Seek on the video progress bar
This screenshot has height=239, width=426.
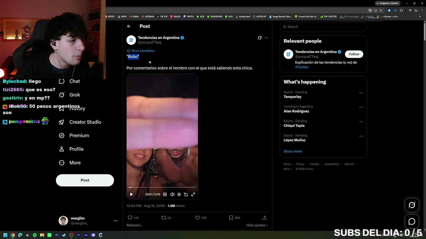(x=162, y=188)
